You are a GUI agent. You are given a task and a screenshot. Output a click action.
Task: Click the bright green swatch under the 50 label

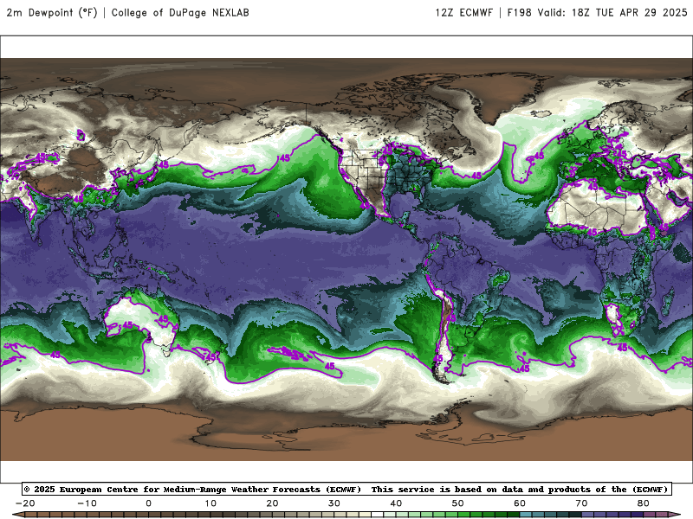coord(463,516)
